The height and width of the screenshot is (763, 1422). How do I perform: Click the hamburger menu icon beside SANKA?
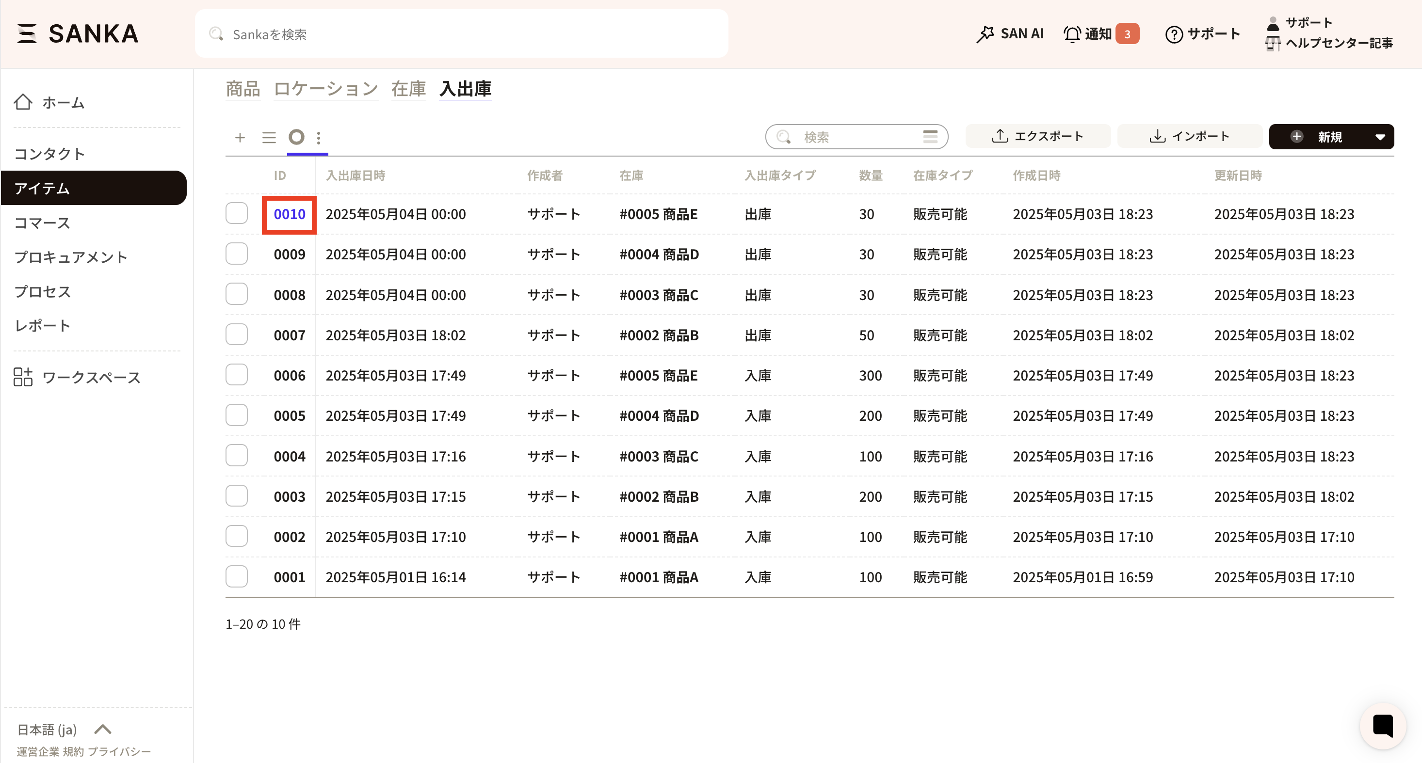pyautogui.click(x=27, y=33)
